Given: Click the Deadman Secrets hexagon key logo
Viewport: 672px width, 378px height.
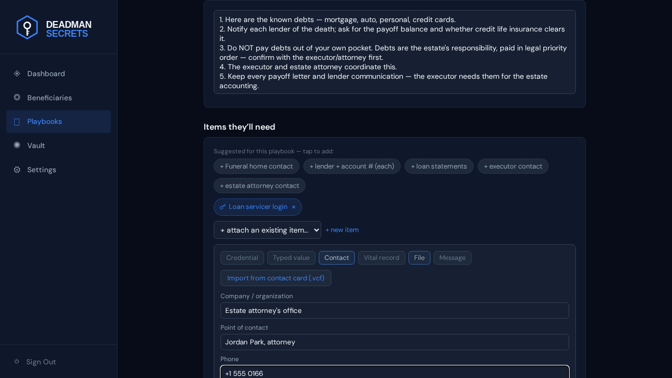Looking at the screenshot, I should coord(27,27).
